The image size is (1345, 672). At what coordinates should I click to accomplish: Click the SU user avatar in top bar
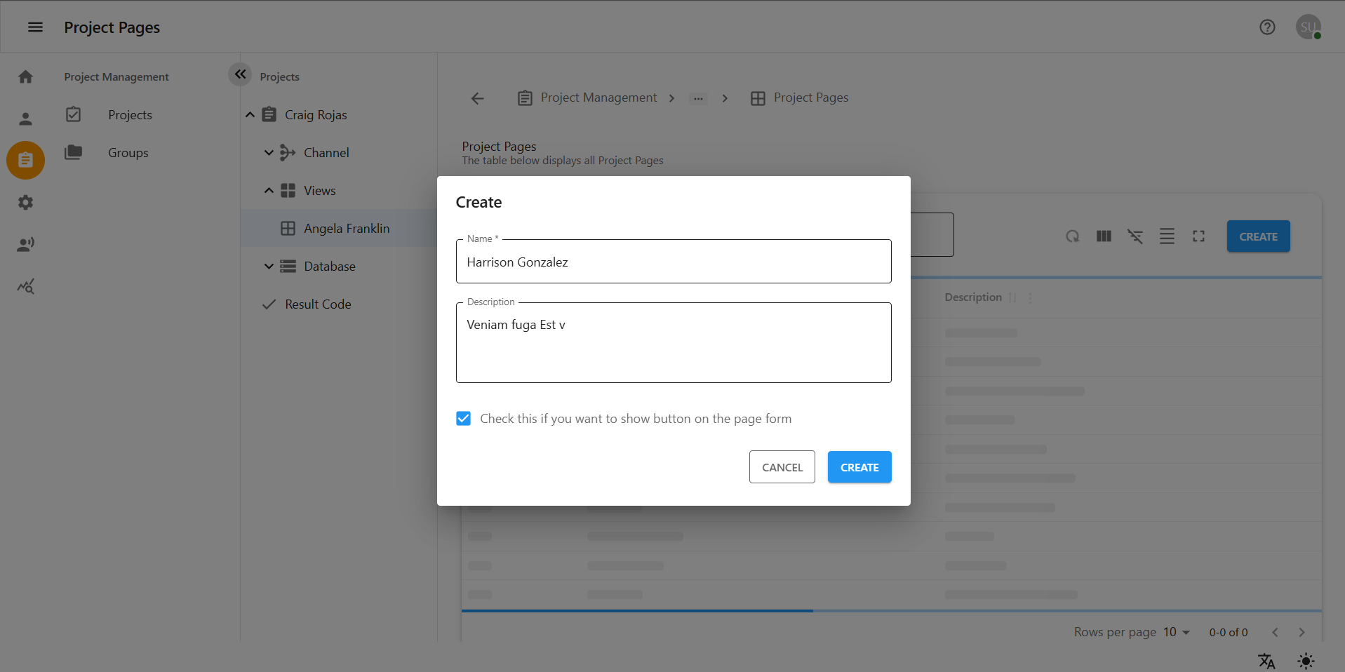tap(1308, 27)
